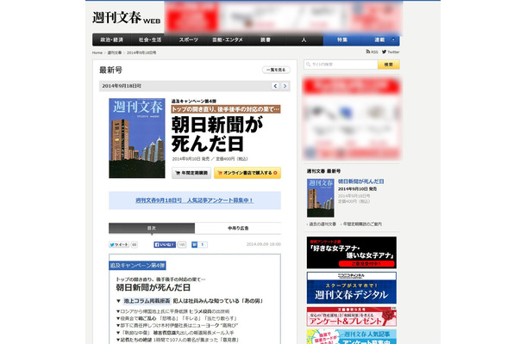Click the Hatena bookmark share icon
The height and width of the screenshot is (344, 526).
[x=195, y=244]
